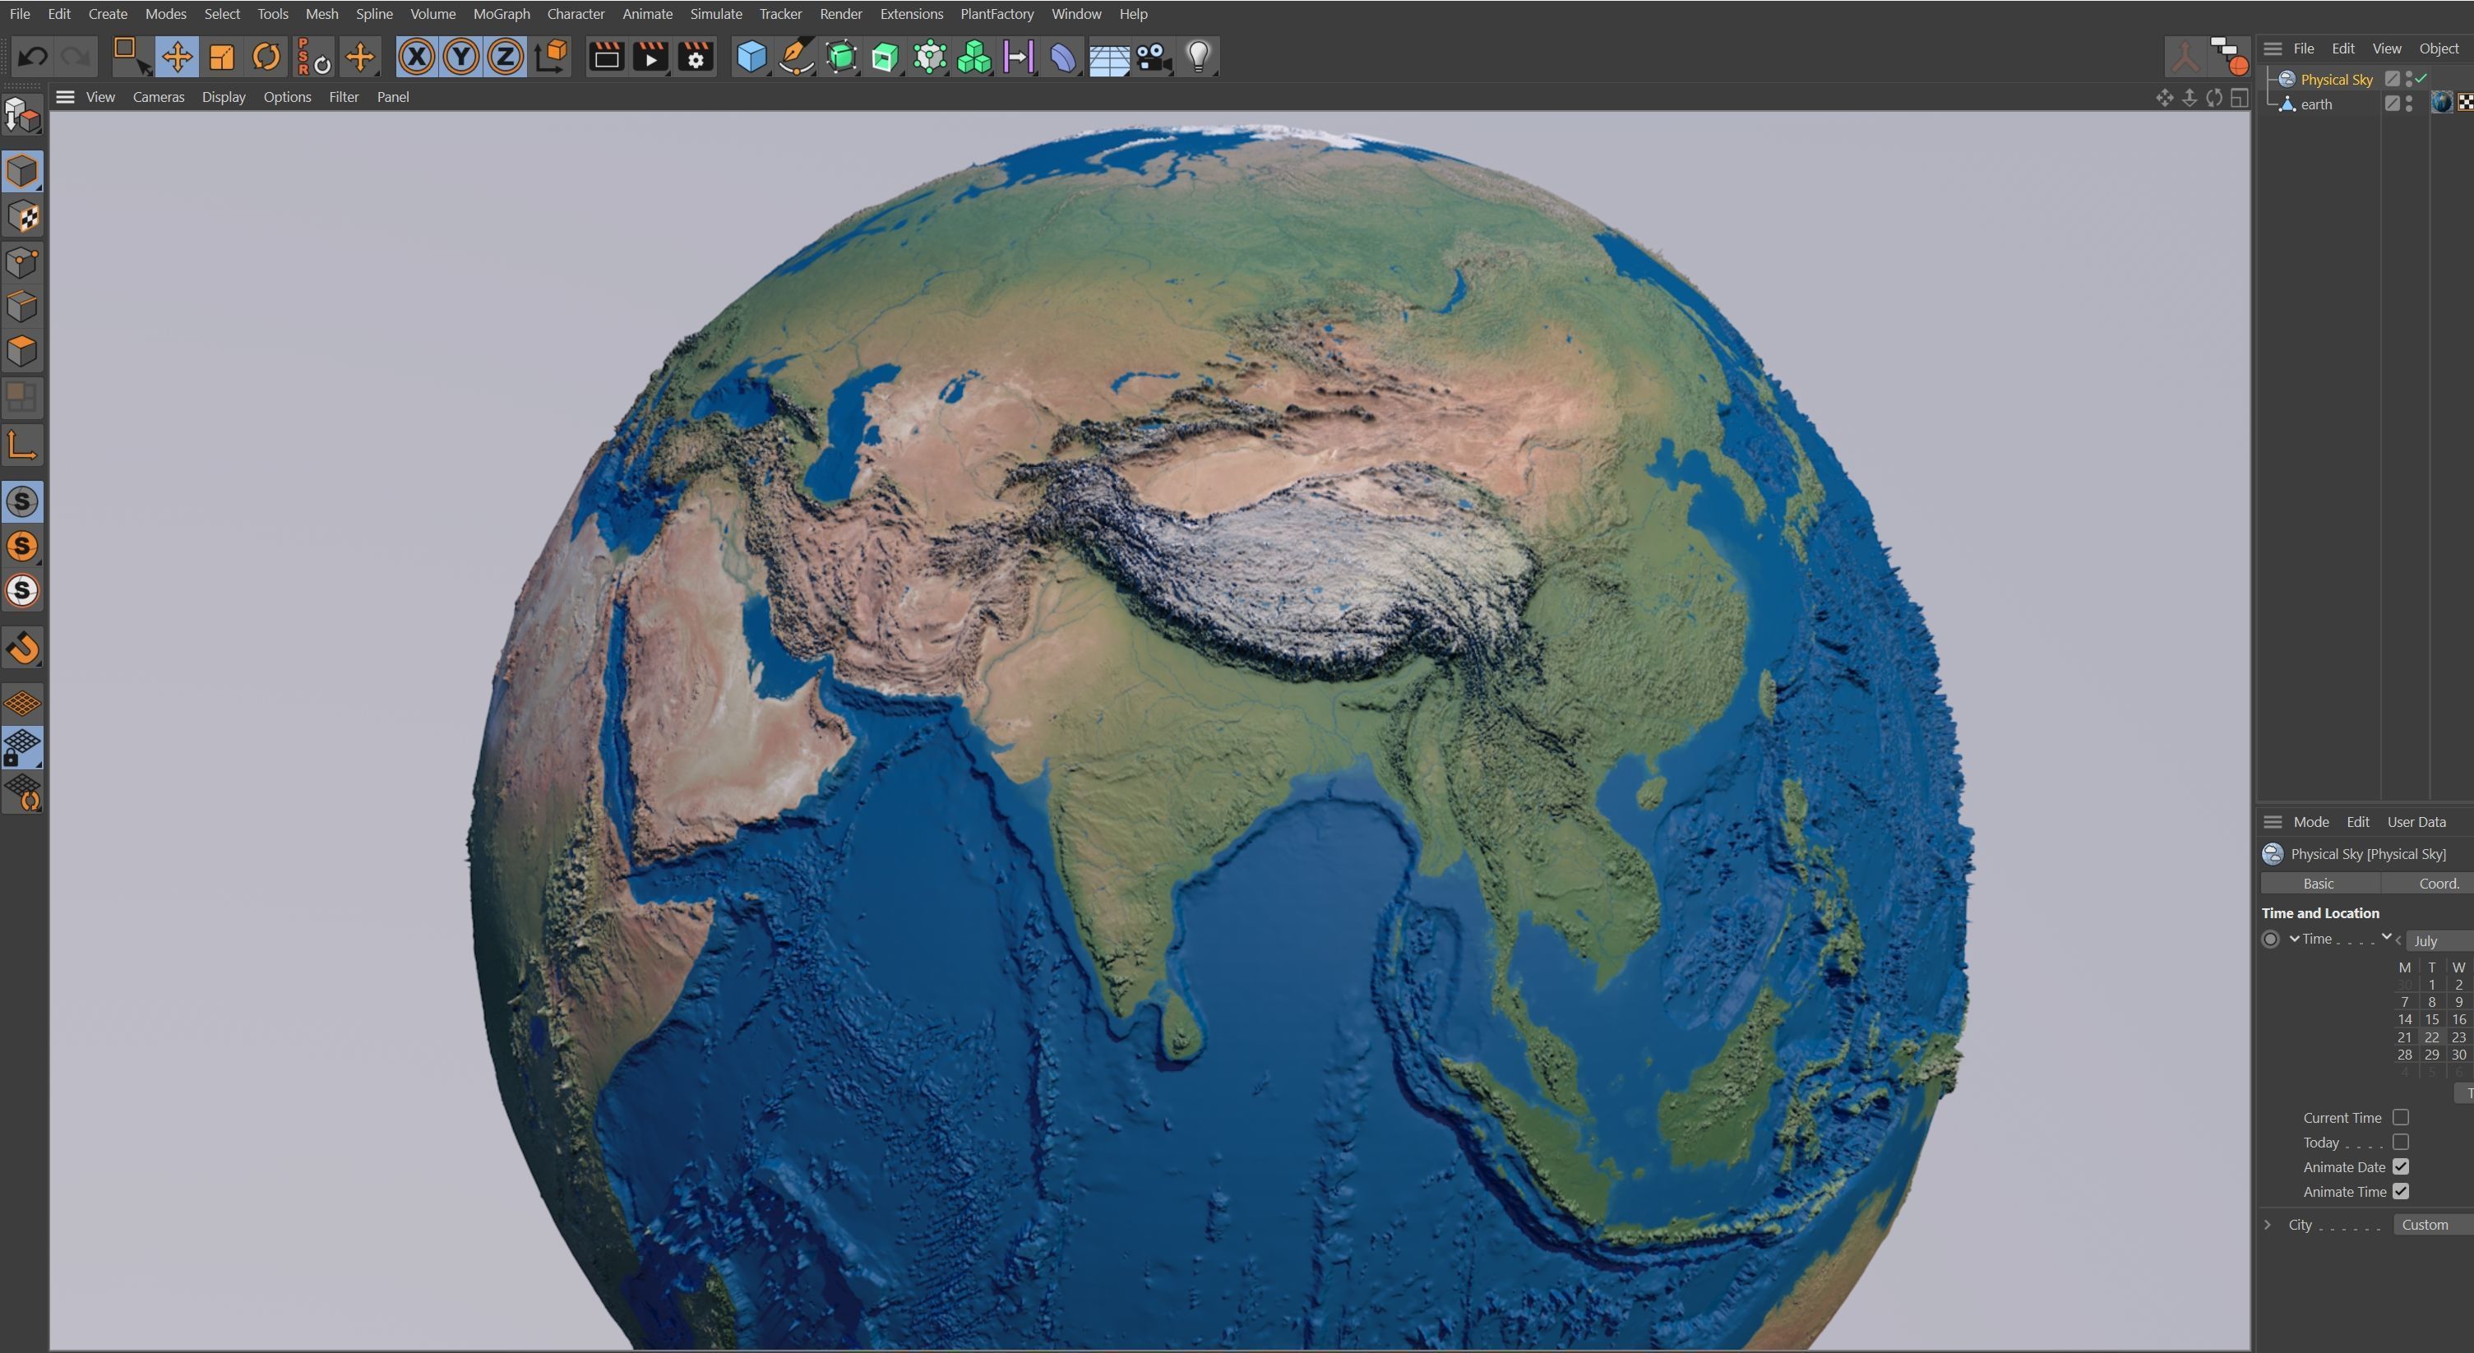The width and height of the screenshot is (2474, 1353).
Task: Open Edit Render Settings gear clapperboard
Action: tap(696, 57)
